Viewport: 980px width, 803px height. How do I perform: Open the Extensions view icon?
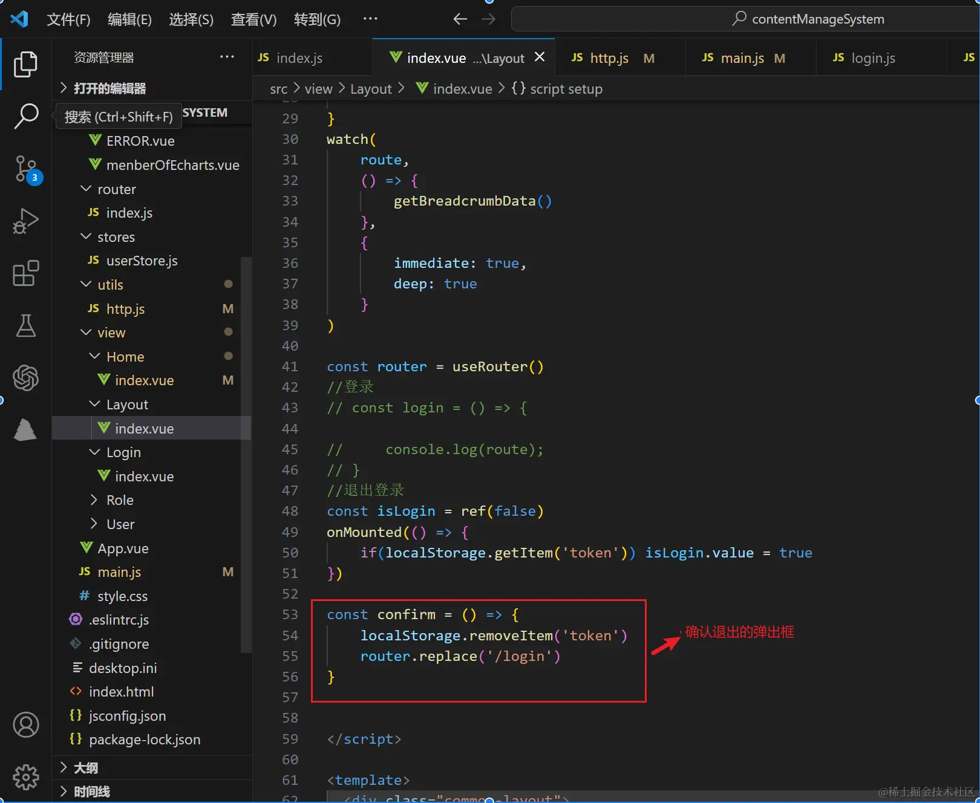click(x=25, y=273)
